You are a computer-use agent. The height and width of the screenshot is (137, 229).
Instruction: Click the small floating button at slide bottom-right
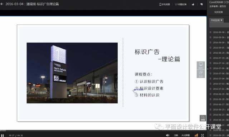(203, 118)
